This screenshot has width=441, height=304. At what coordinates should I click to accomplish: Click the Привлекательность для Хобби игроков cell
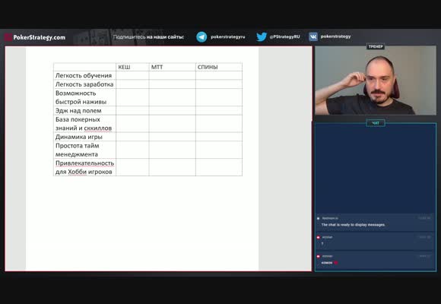pyautogui.click(x=84, y=167)
